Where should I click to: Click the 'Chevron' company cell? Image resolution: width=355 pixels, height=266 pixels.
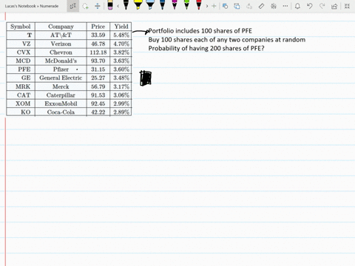coord(61,52)
